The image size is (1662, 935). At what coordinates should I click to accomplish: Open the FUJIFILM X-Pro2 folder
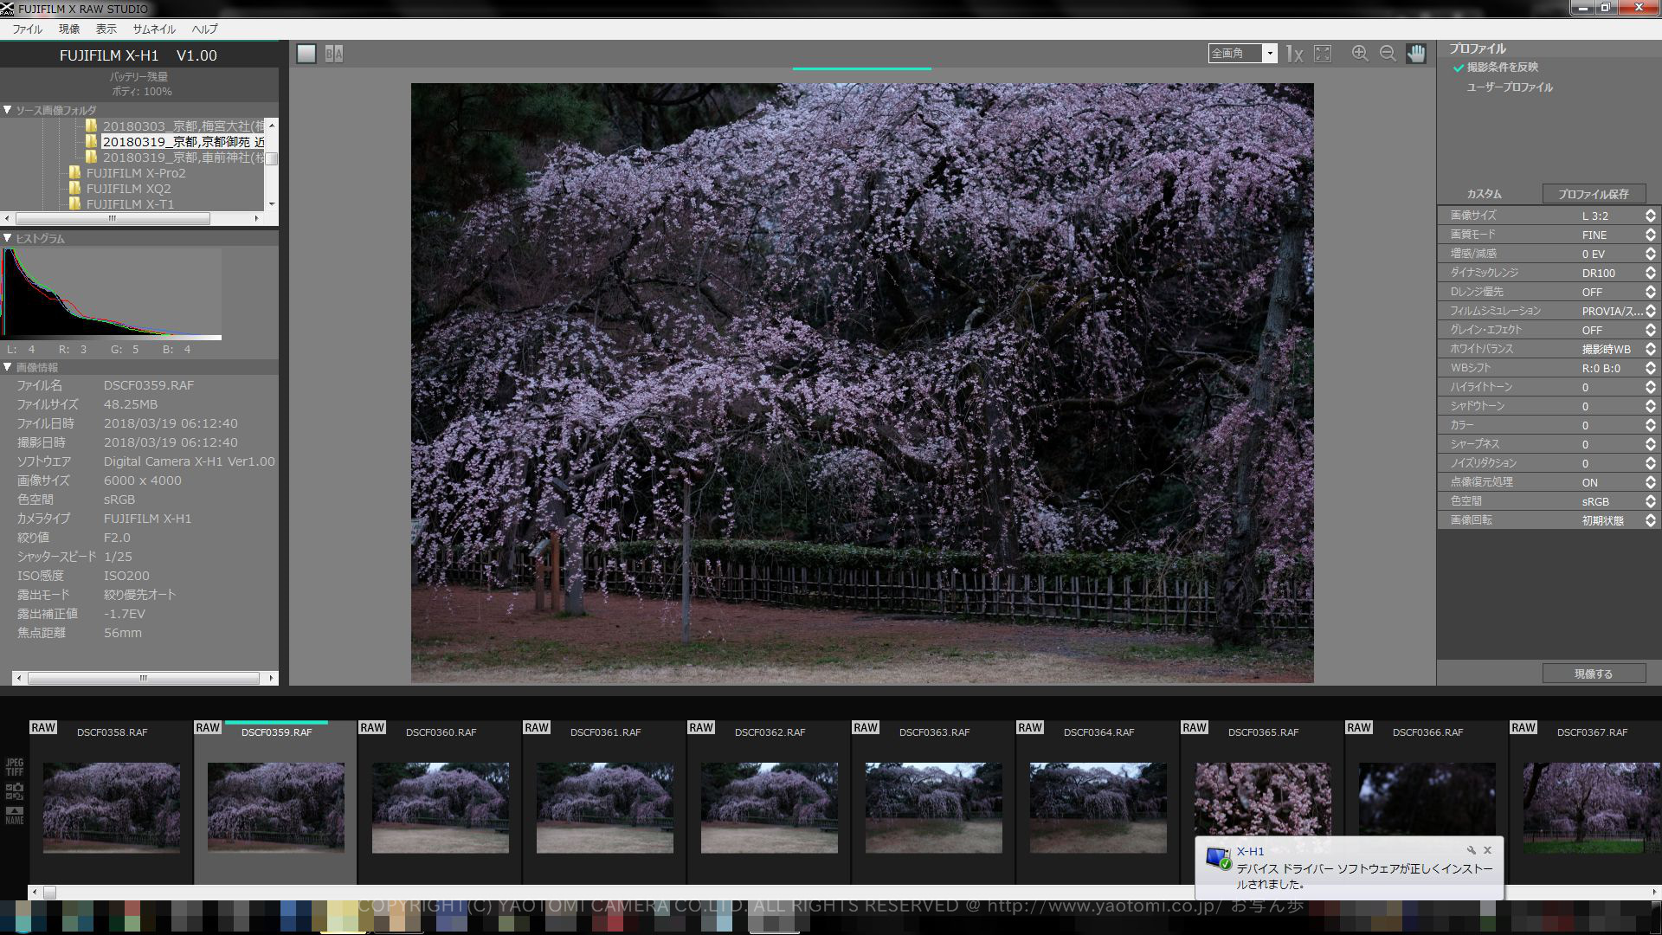[x=136, y=173]
